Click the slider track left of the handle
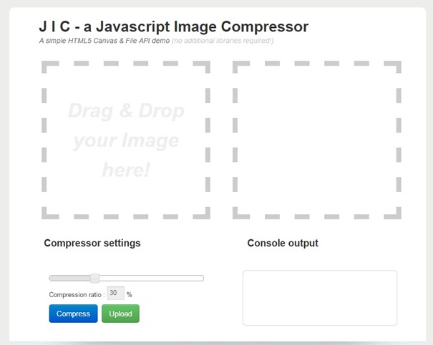Screen dimensions: 433x345 [x=68, y=278]
